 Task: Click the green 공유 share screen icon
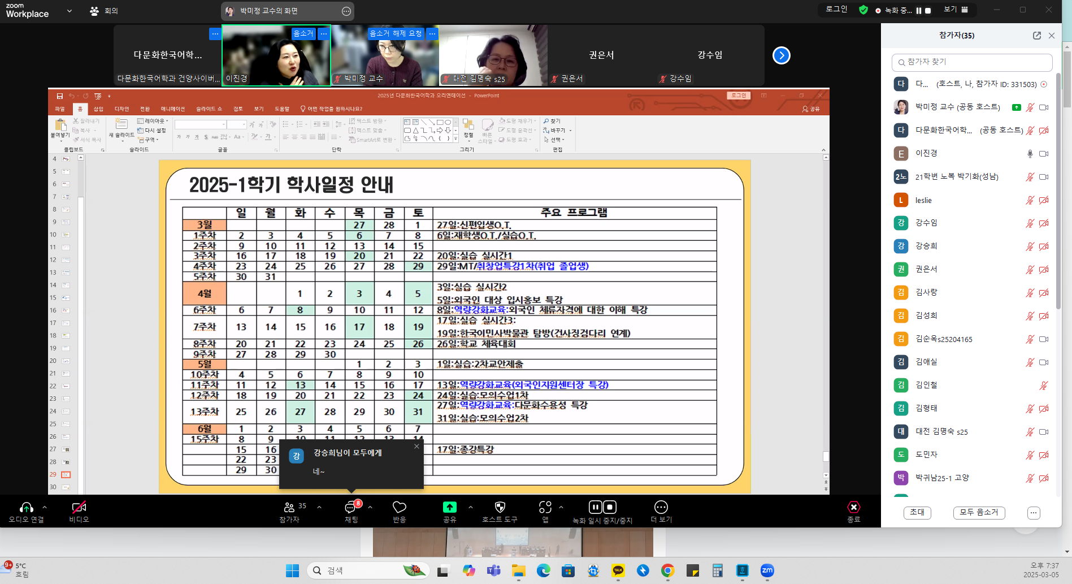pyautogui.click(x=449, y=507)
